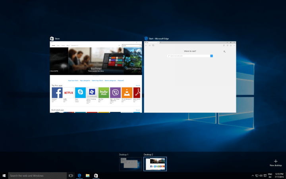Open the Adobe Reader tile in Store
This screenshot has width=286, height=179.
tap(137, 93)
